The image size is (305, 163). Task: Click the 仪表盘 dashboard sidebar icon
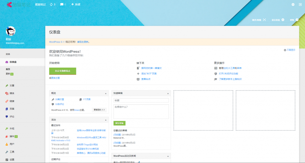point(7,62)
